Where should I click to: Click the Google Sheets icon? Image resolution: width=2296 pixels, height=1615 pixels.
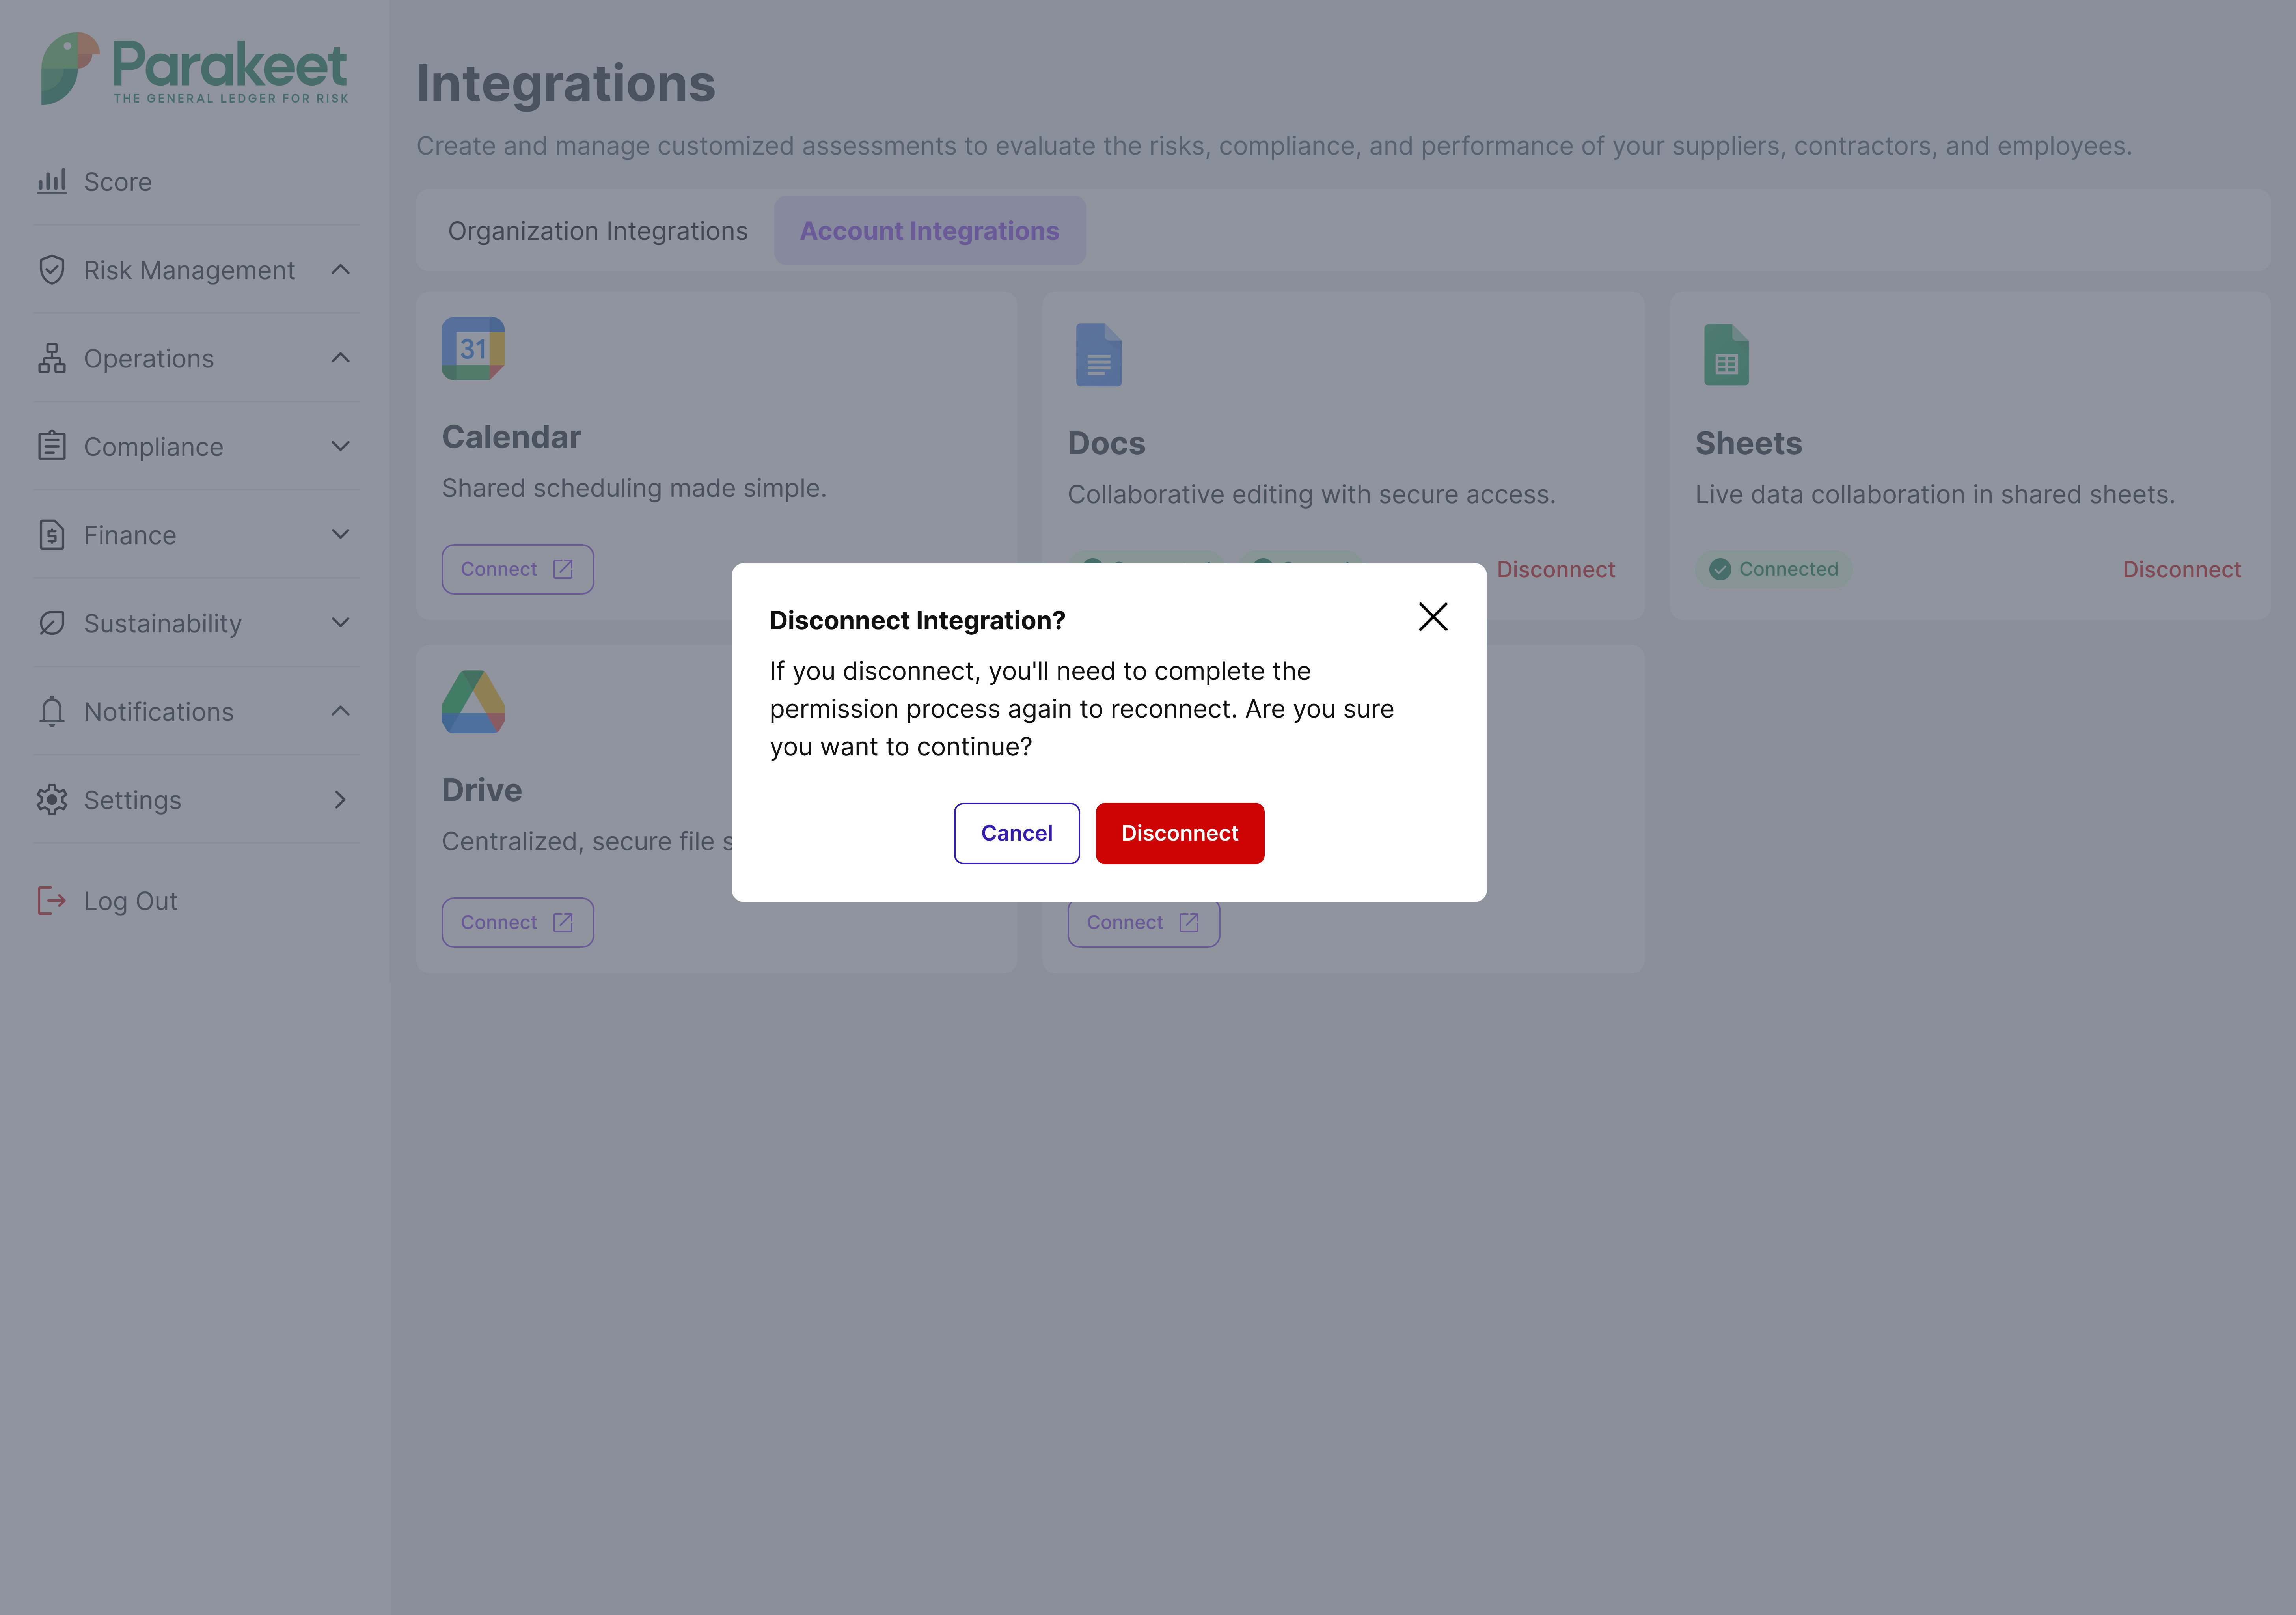(1726, 355)
